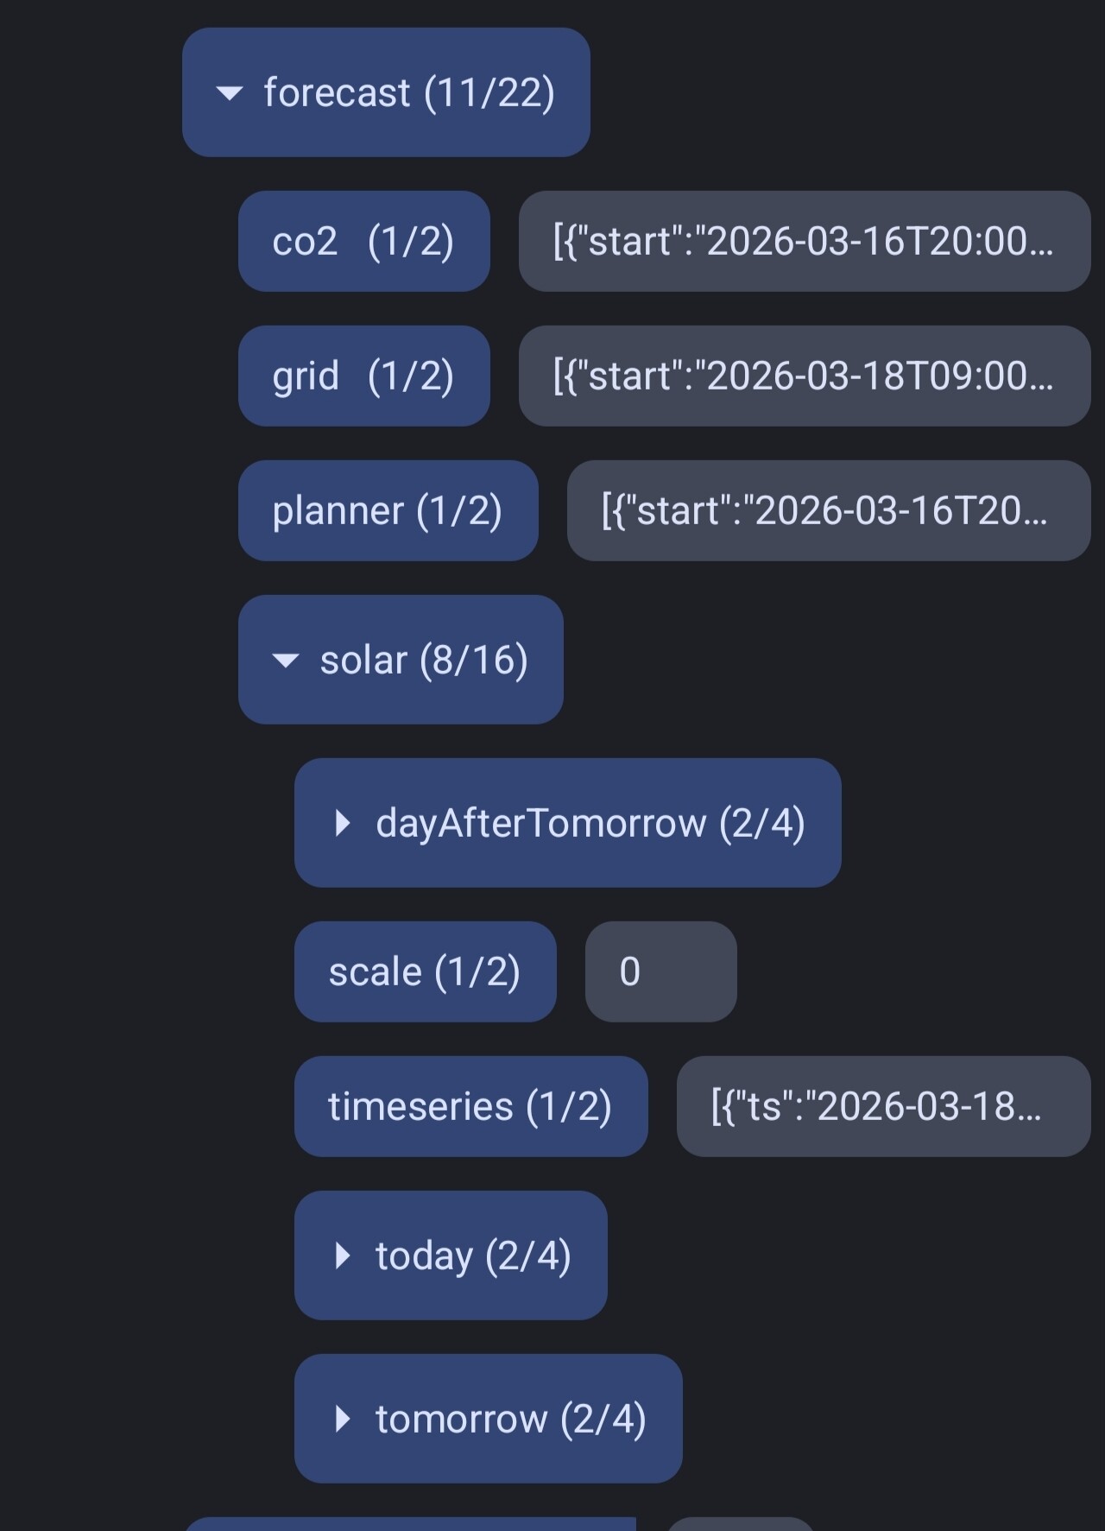Screen dimensions: 1105x1531
Task: Collapse the solar node arrow
Action: (285, 661)
